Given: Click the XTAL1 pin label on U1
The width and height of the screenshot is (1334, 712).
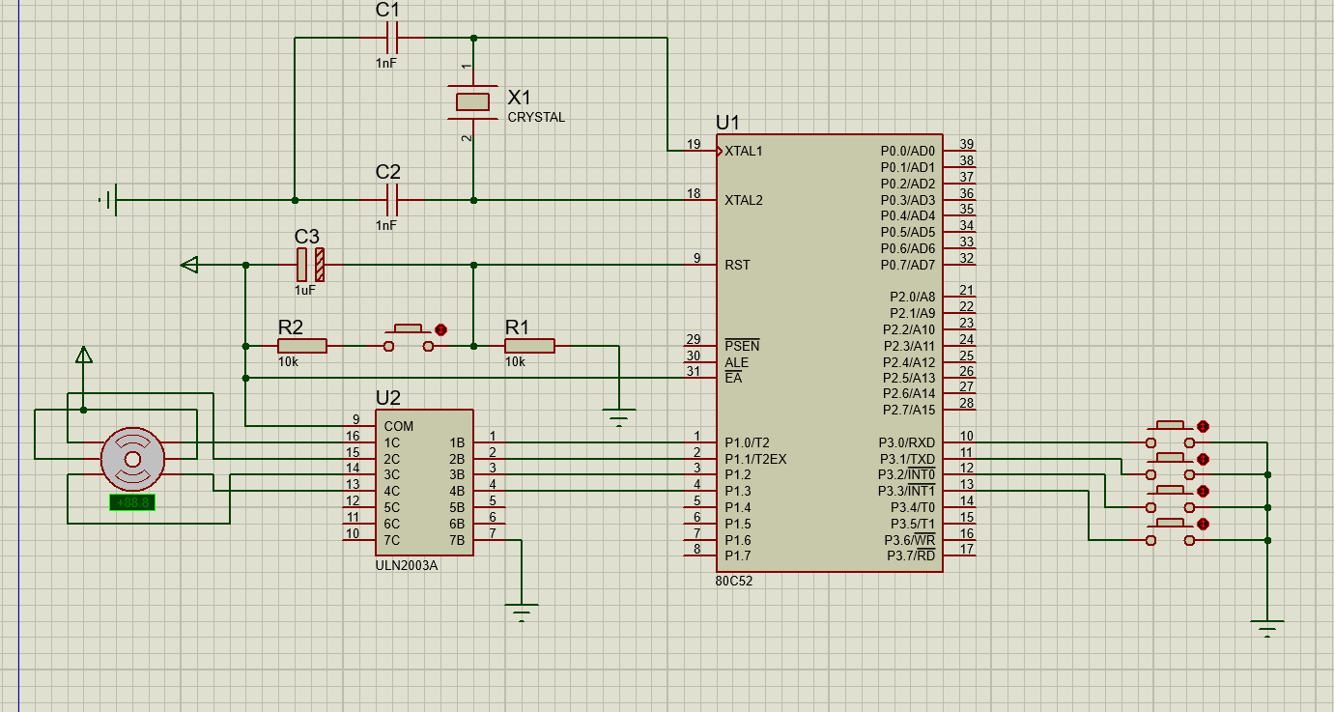Looking at the screenshot, I should tap(744, 151).
